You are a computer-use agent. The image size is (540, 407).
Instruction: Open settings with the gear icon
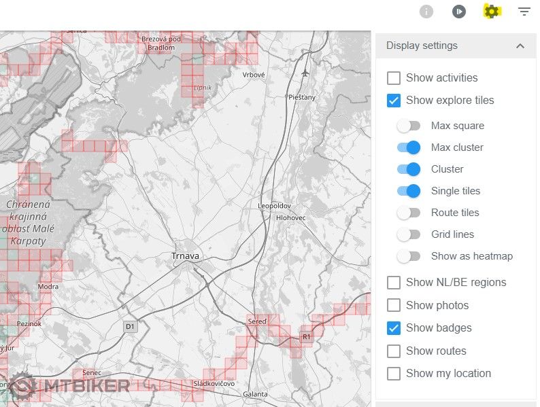pos(491,12)
